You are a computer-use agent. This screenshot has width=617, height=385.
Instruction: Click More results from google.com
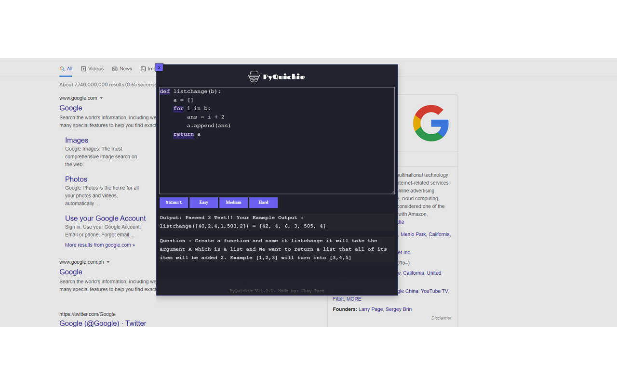click(100, 244)
